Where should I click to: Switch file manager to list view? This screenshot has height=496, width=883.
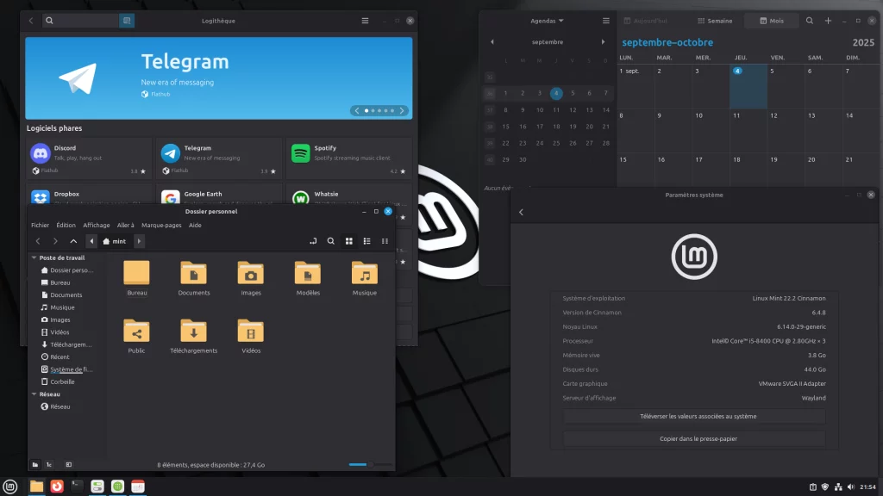pyautogui.click(x=367, y=241)
